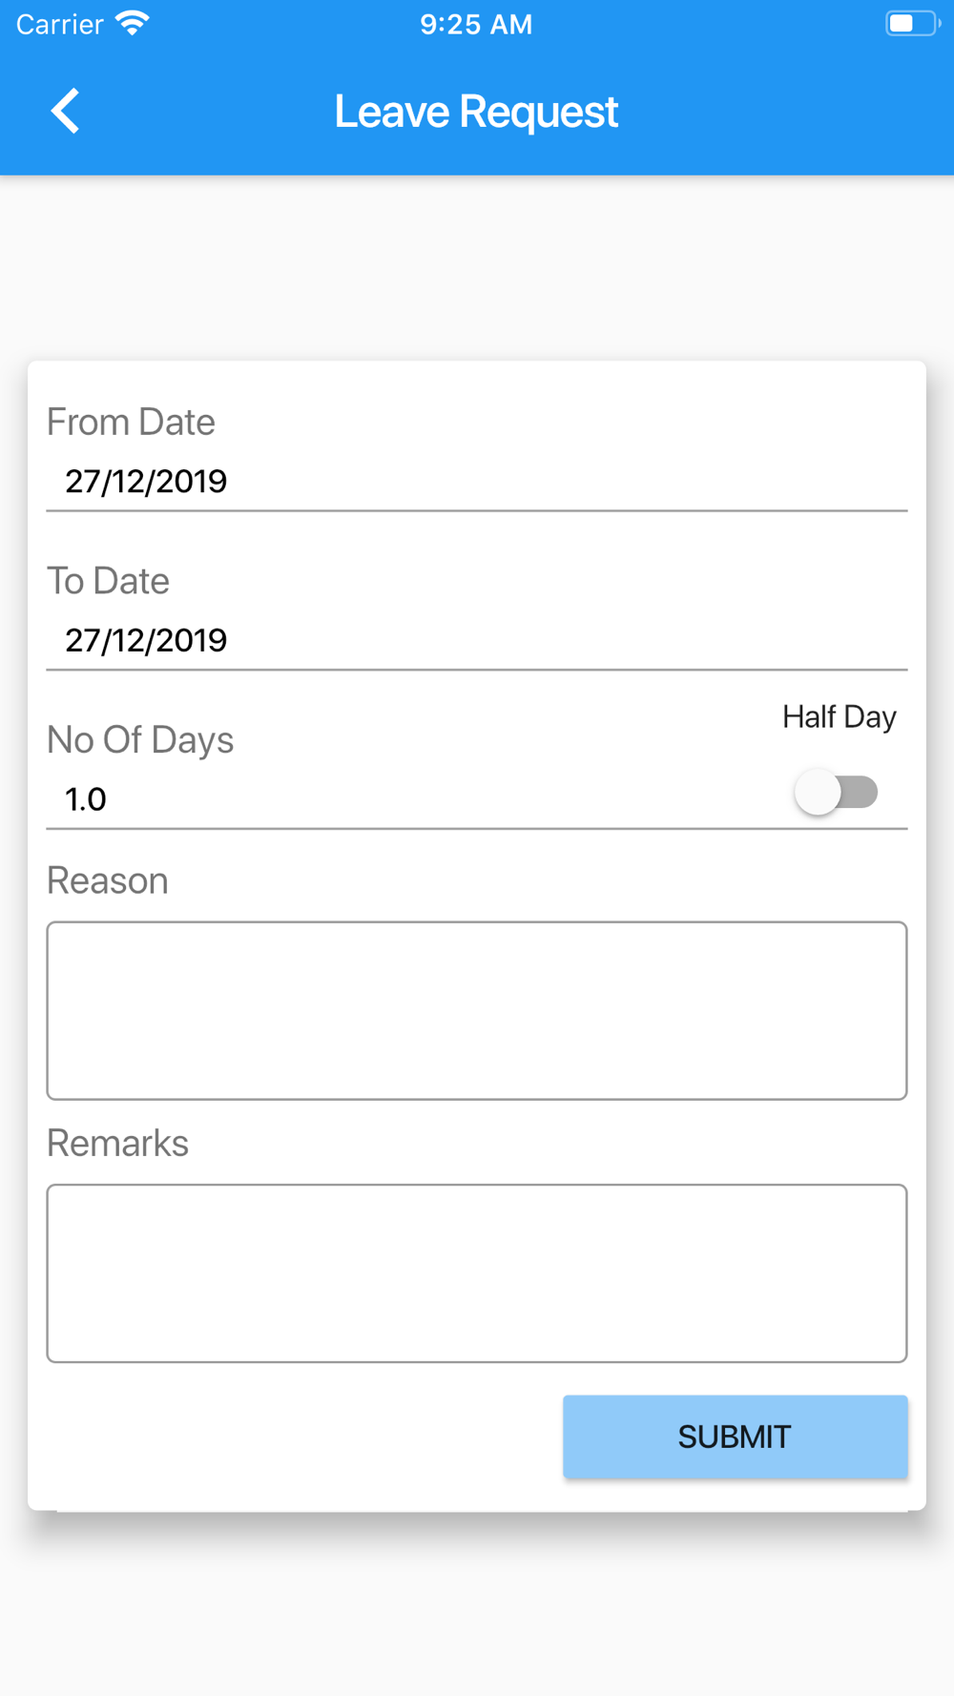Submit the leave request

point(736,1437)
